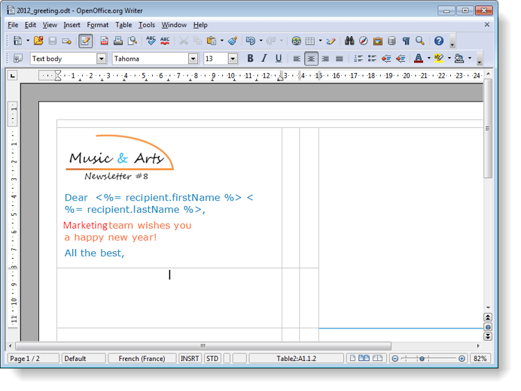
Task: Click the horizontal scrollbar thumb
Action: coord(203,346)
